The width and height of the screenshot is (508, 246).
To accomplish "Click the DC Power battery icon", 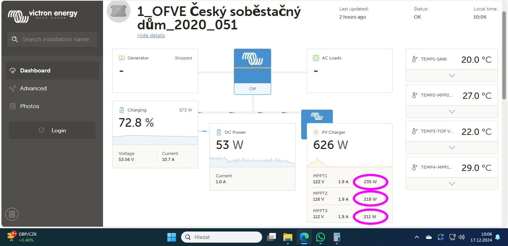I will point(219,132).
